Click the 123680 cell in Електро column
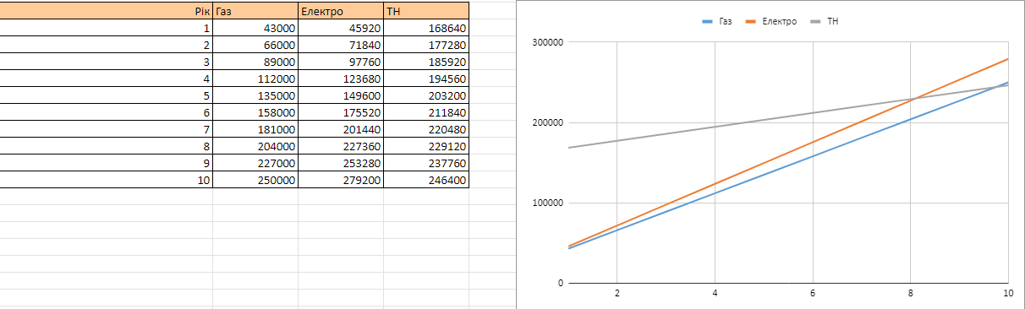This screenshot has height=309, width=1025. pos(341,79)
